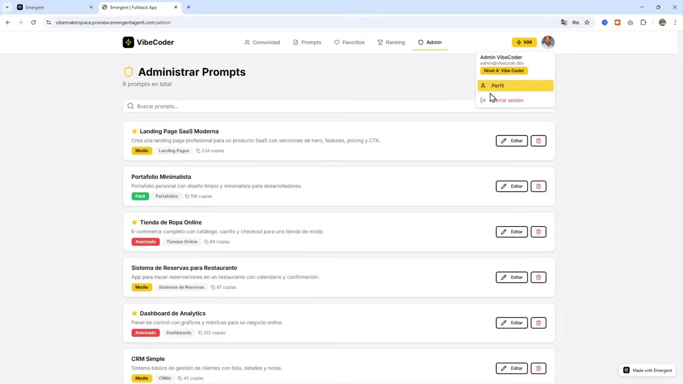Screen dimensions: 683x384
Task: Open the Chrome three-dot menu
Action: [x=675, y=22]
